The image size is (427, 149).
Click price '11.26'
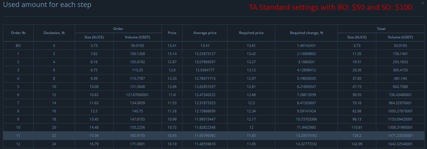(x=172, y=111)
